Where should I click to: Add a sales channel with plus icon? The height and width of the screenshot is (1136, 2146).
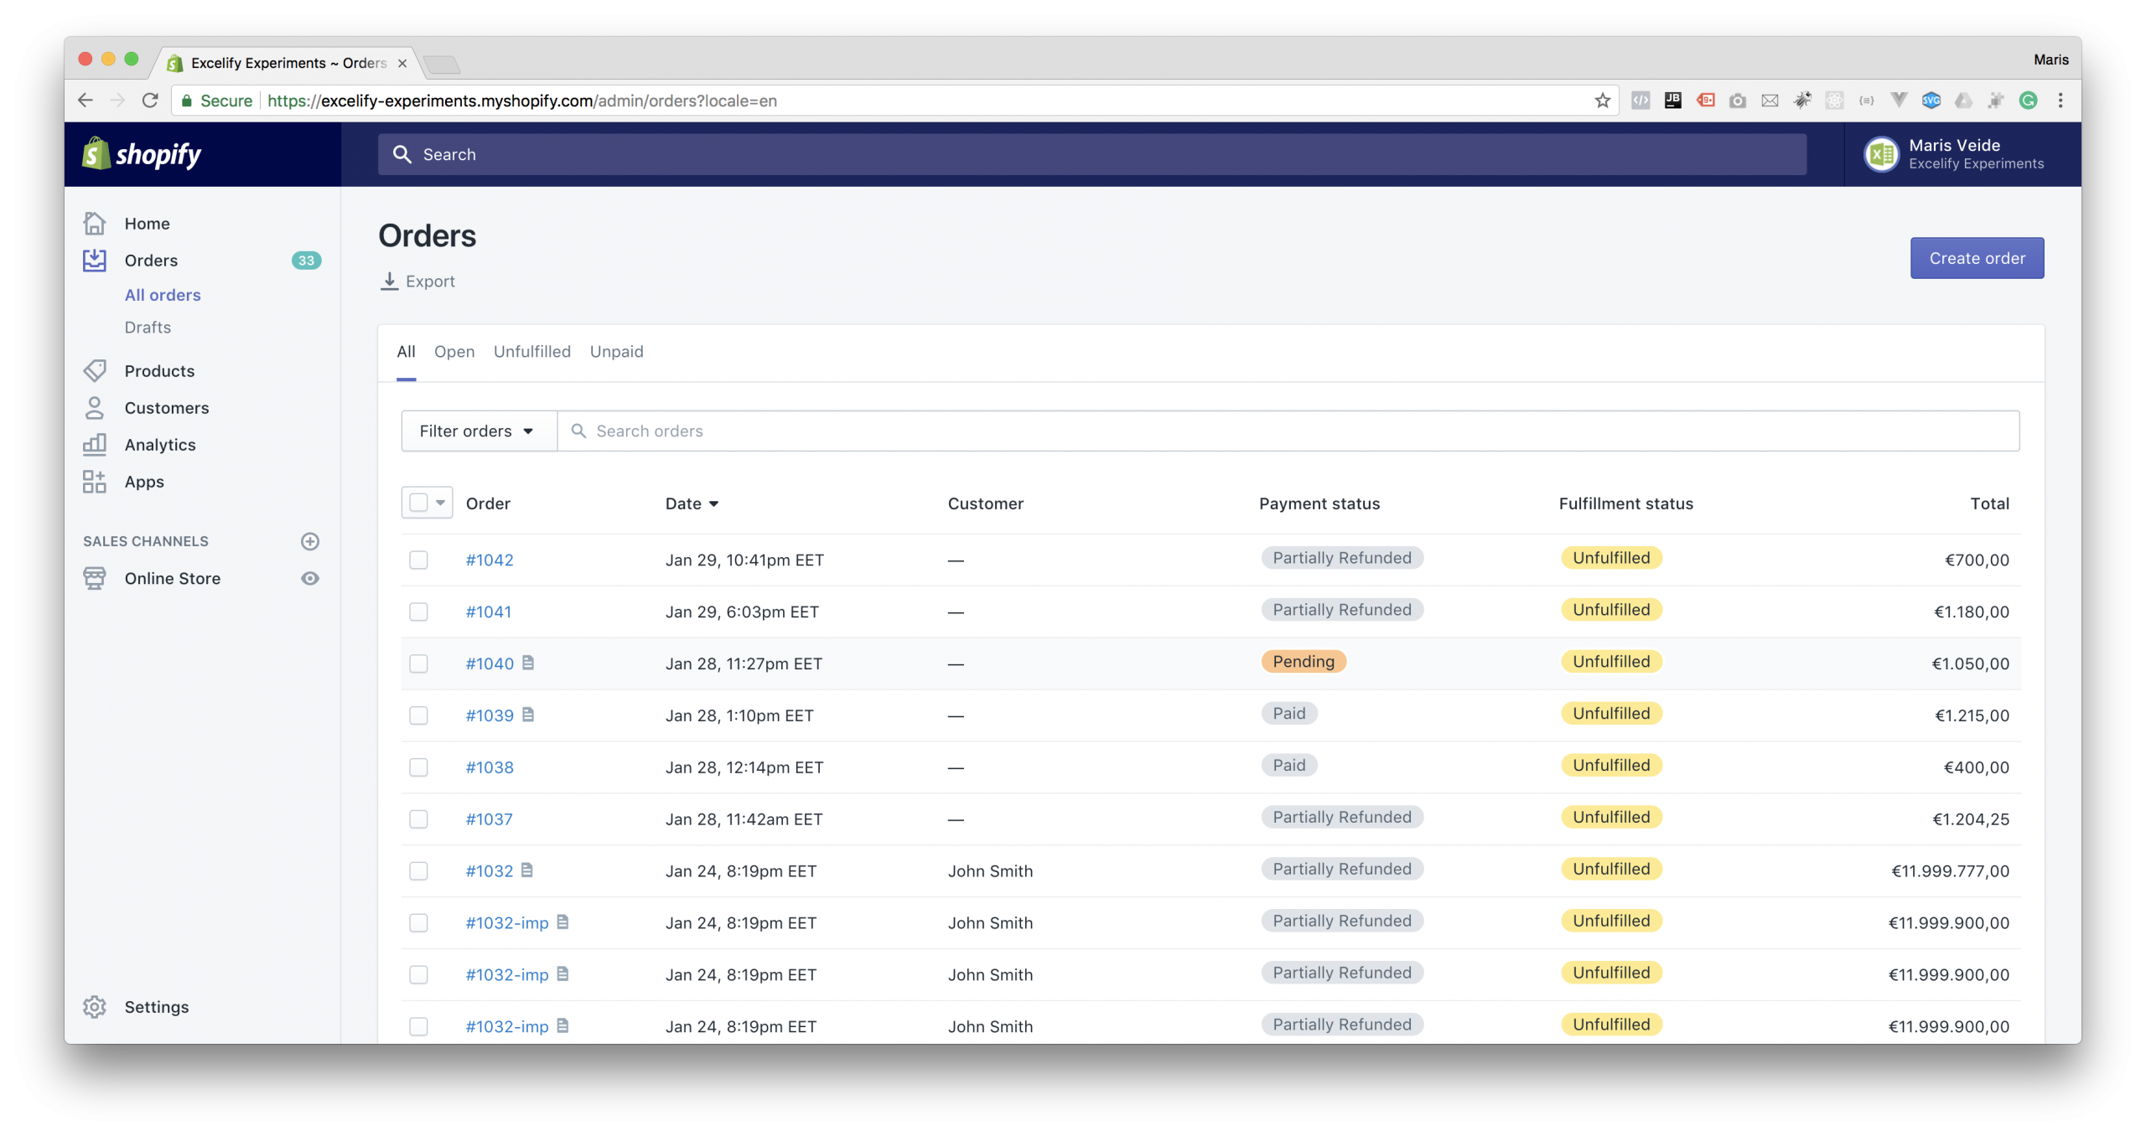coord(310,541)
